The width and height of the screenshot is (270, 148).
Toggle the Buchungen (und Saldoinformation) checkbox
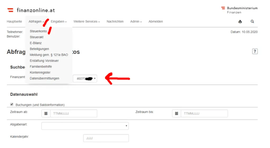12,104
